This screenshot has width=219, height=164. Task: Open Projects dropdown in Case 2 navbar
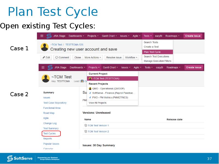(x=94, y=68)
